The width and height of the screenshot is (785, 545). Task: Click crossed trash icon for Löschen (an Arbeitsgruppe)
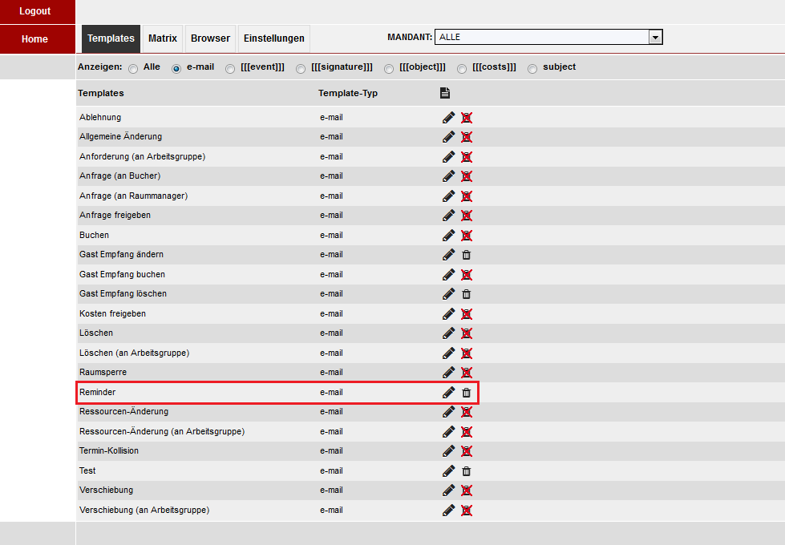pos(467,353)
